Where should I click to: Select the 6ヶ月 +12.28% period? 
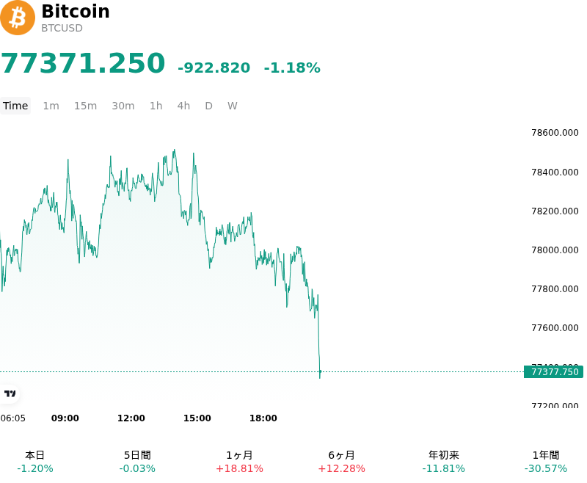[x=341, y=462]
